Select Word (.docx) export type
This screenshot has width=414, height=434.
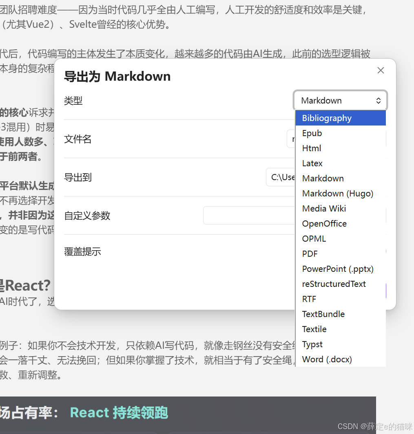click(x=341, y=359)
